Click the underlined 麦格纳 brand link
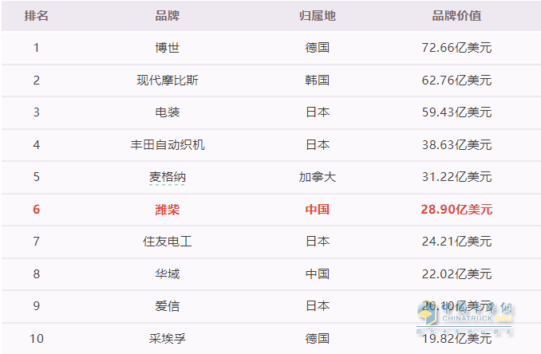Screen dimensions: 541x354 tap(168, 177)
